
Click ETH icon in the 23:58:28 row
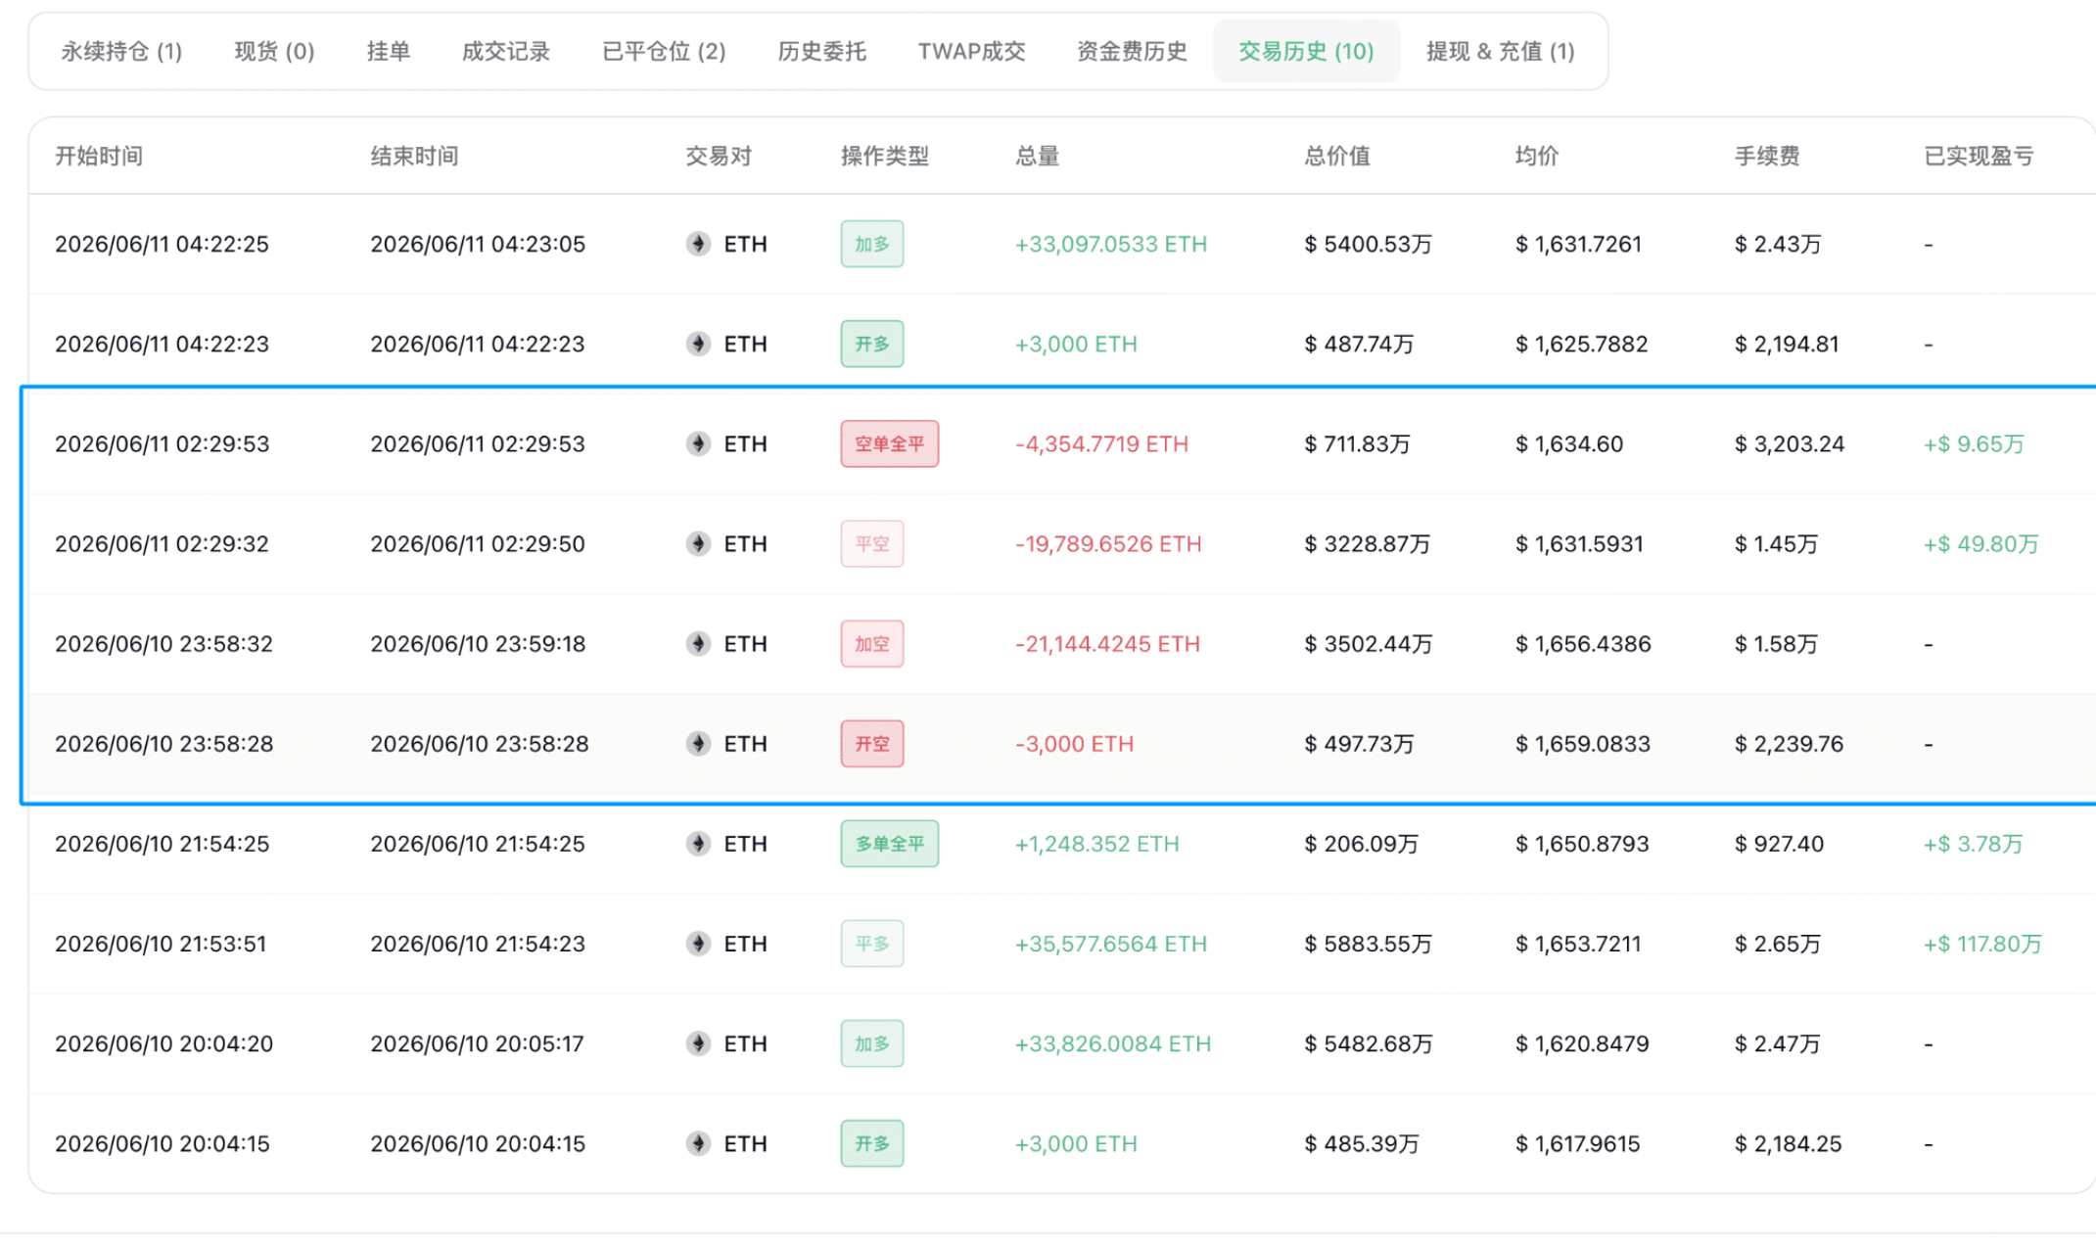click(698, 743)
